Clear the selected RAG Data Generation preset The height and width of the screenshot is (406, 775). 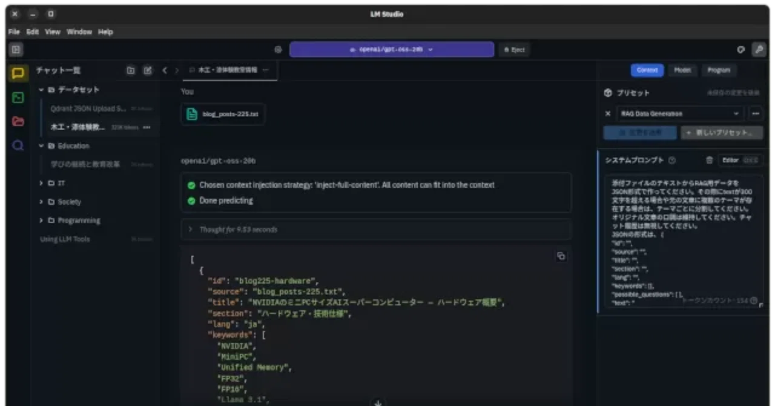(608, 113)
